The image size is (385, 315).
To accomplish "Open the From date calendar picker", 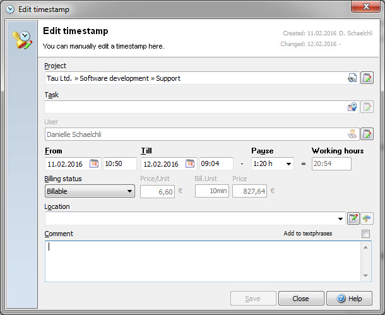I will [94, 163].
